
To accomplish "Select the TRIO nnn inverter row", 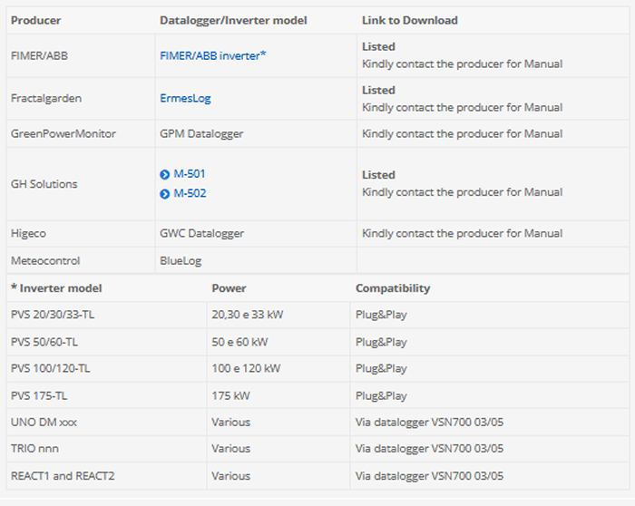I will pos(35,448).
